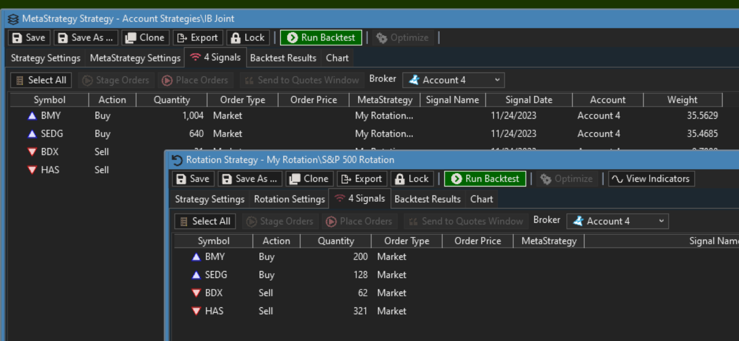Screen dimensions: 739x341
Task: Click the Save icon in MetaStrategy toolbar
Action: 17,38
